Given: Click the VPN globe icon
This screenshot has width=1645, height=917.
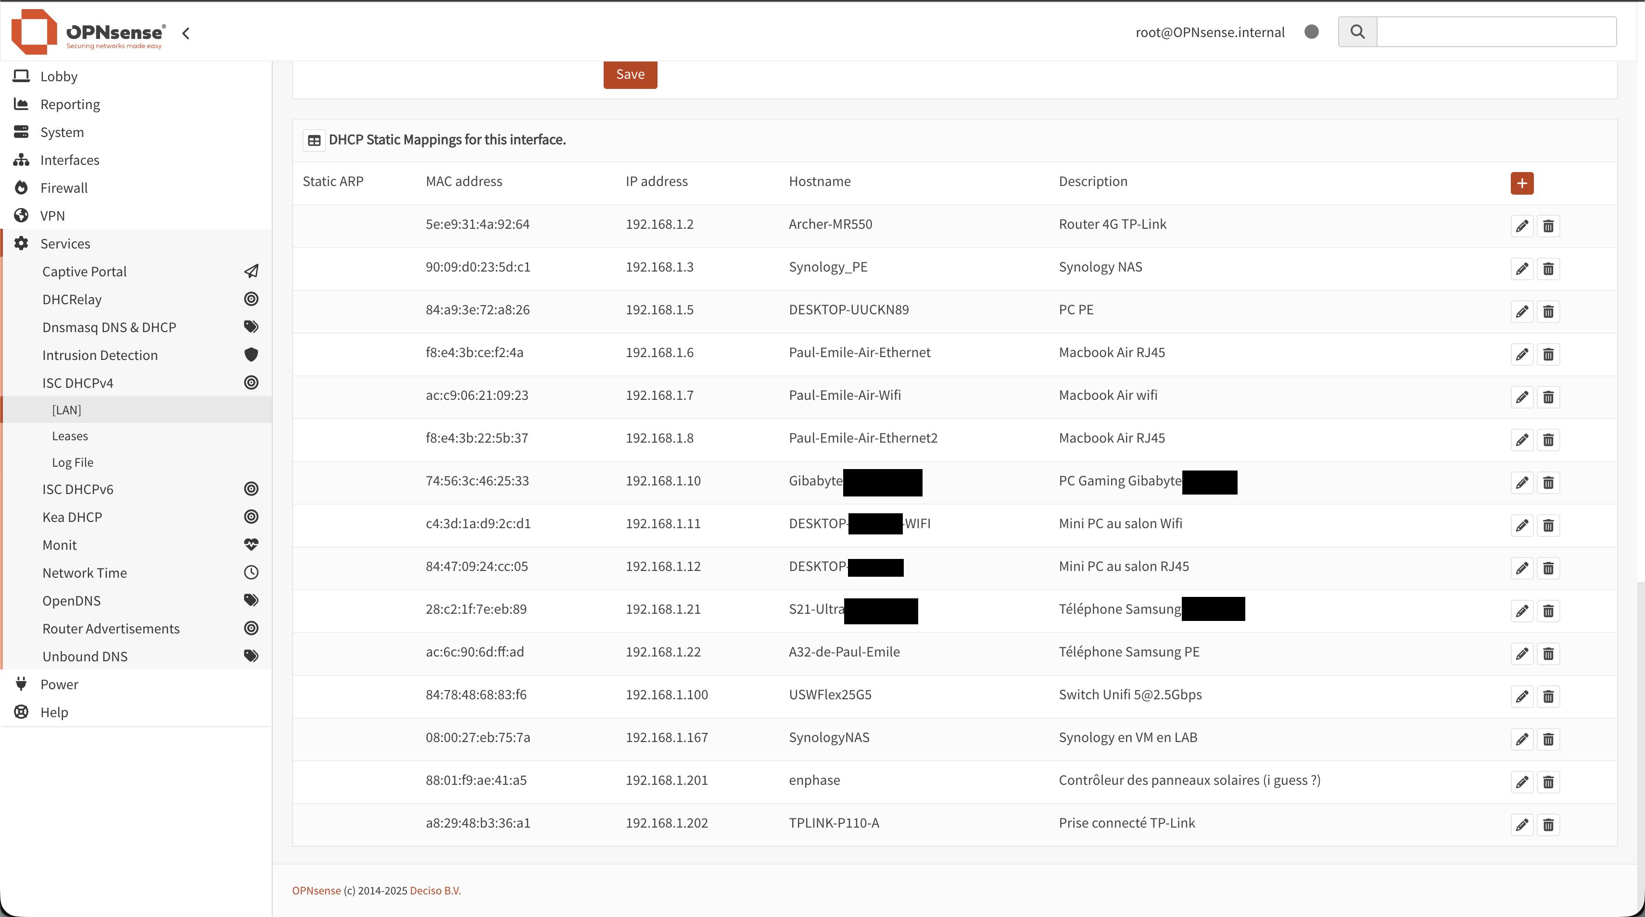Looking at the screenshot, I should (21, 215).
